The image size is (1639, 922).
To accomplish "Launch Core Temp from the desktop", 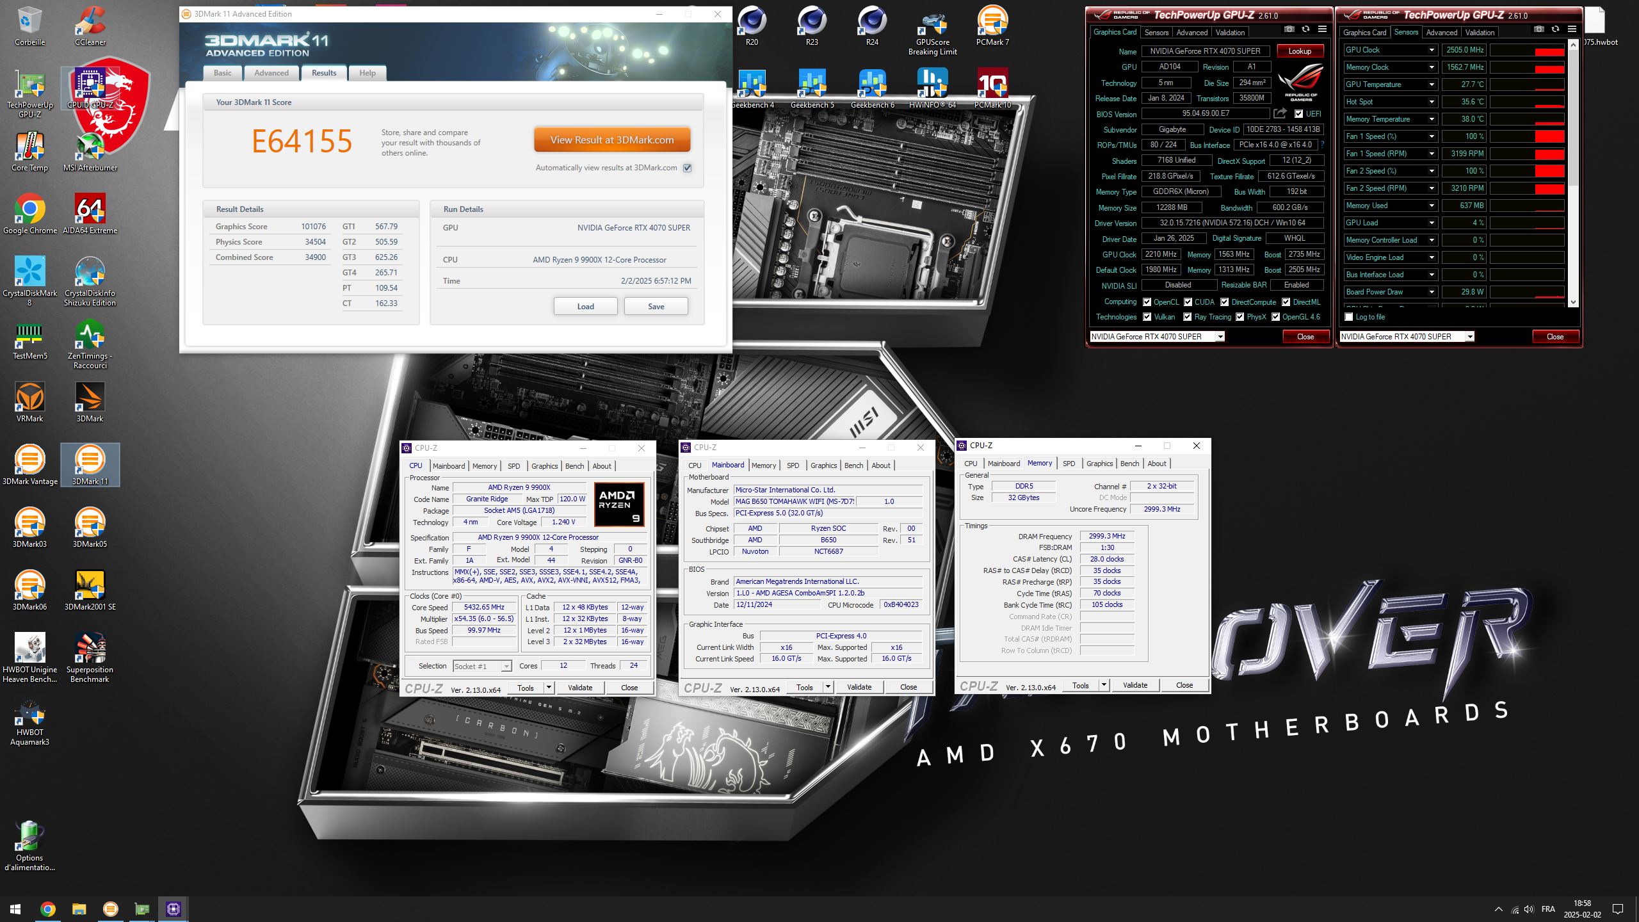I will (29, 152).
